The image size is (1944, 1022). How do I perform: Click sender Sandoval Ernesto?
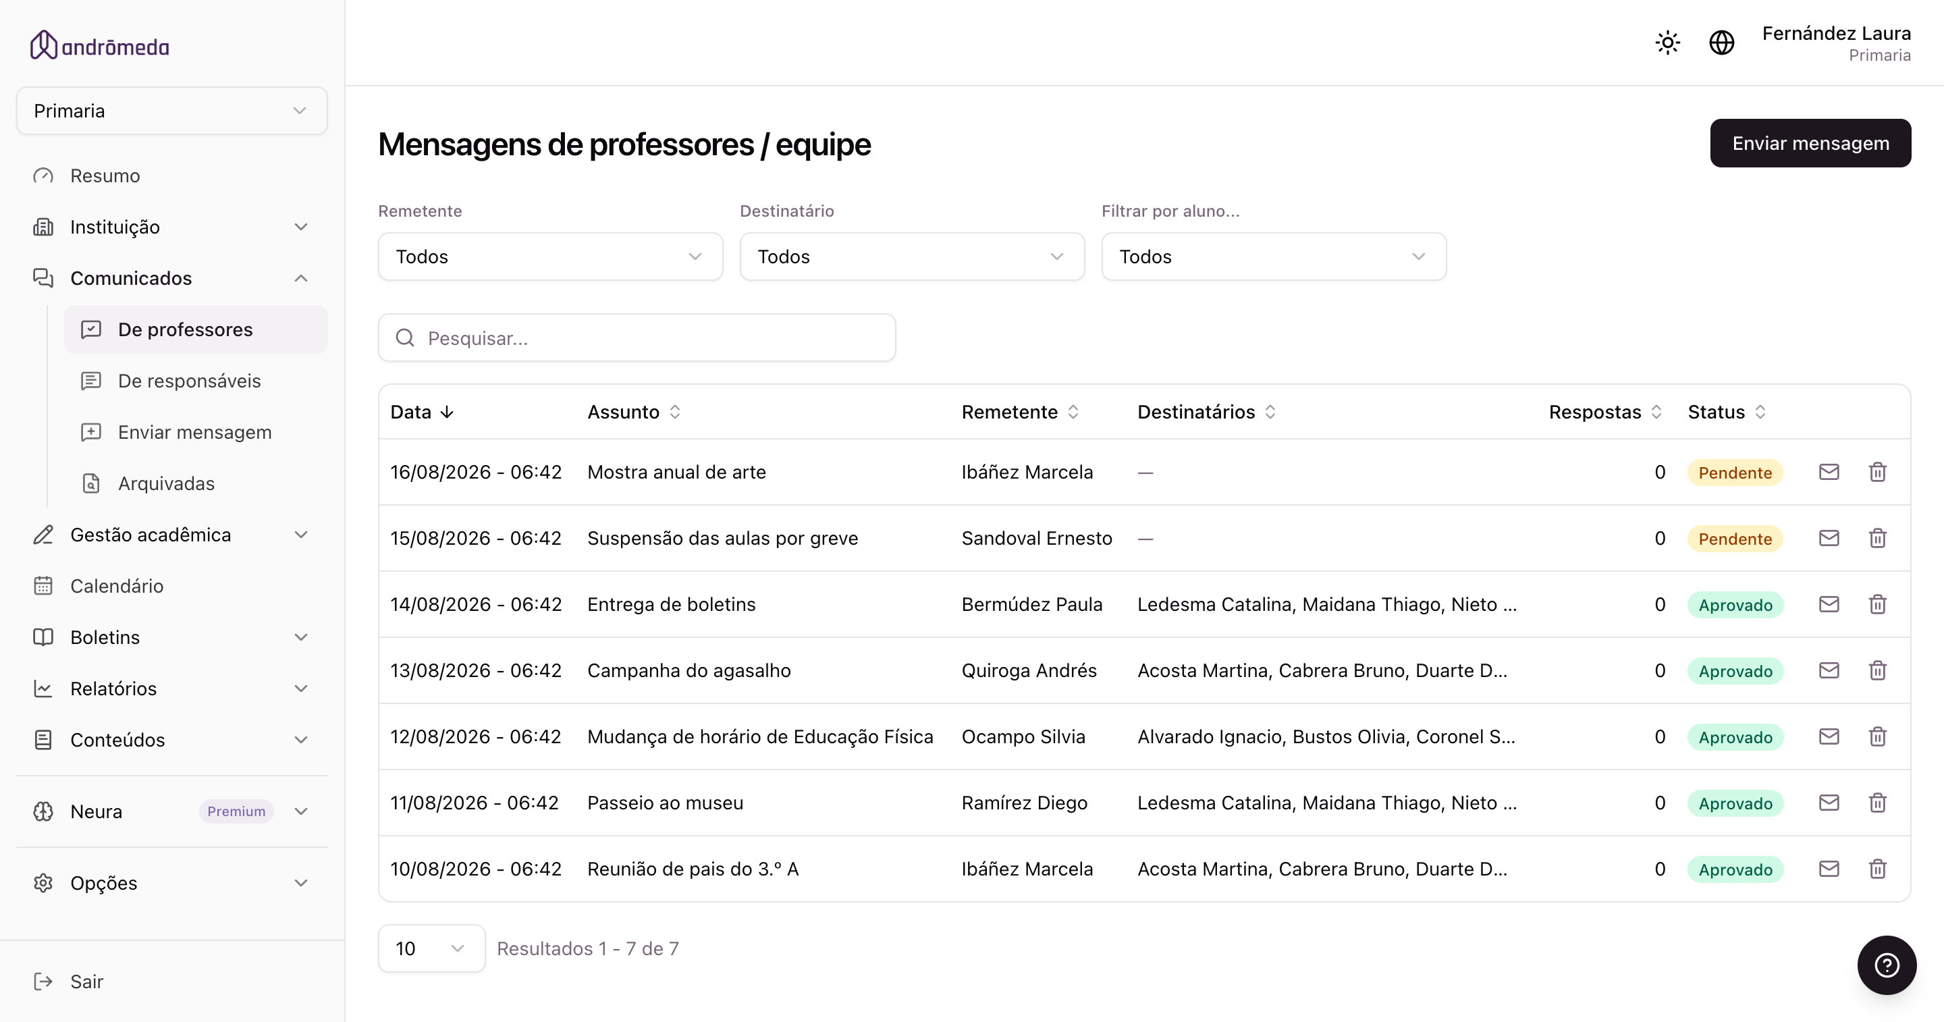(1036, 538)
